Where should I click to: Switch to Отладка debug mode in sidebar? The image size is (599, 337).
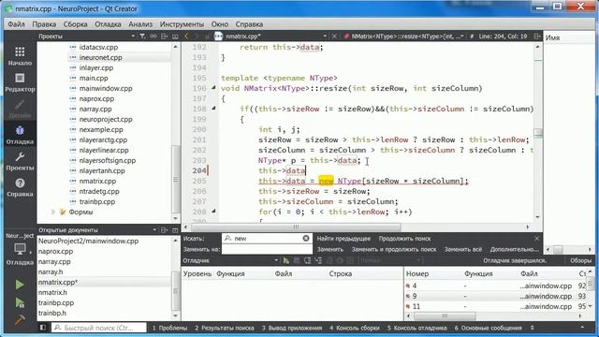click(x=20, y=135)
